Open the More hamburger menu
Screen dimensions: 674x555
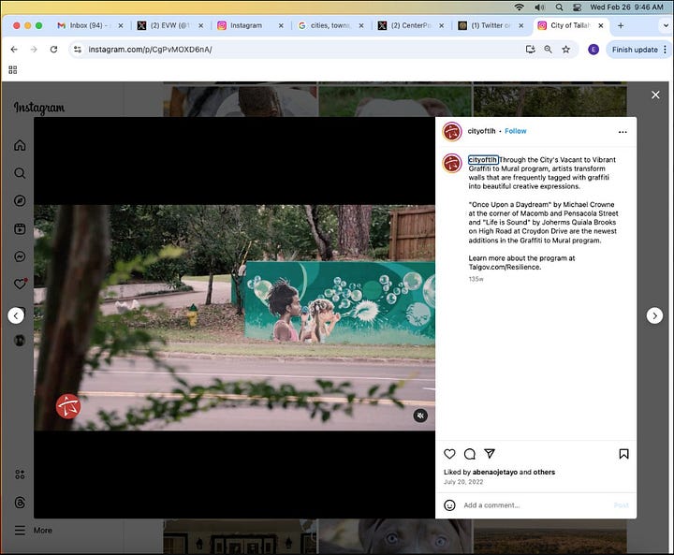33,531
